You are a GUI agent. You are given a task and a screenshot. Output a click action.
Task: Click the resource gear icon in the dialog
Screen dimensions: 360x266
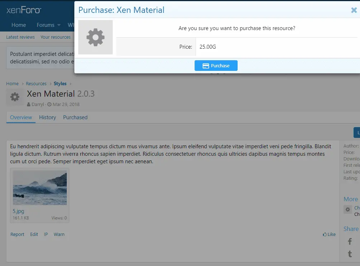point(95,37)
